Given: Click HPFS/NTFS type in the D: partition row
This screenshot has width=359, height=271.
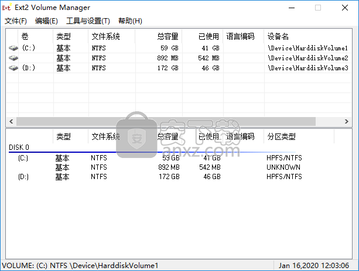Looking at the screenshot, I should [x=284, y=177].
